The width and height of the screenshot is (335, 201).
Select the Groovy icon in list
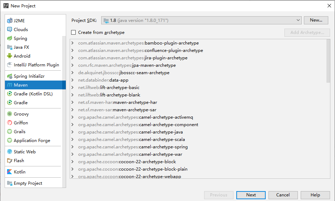coord(10,114)
